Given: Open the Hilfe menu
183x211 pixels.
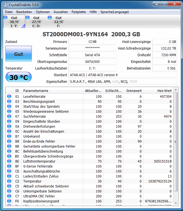Looking at the screenshot, I should [x=93, y=12].
